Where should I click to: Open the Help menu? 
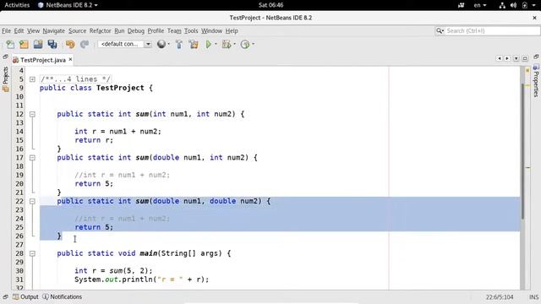232,30
